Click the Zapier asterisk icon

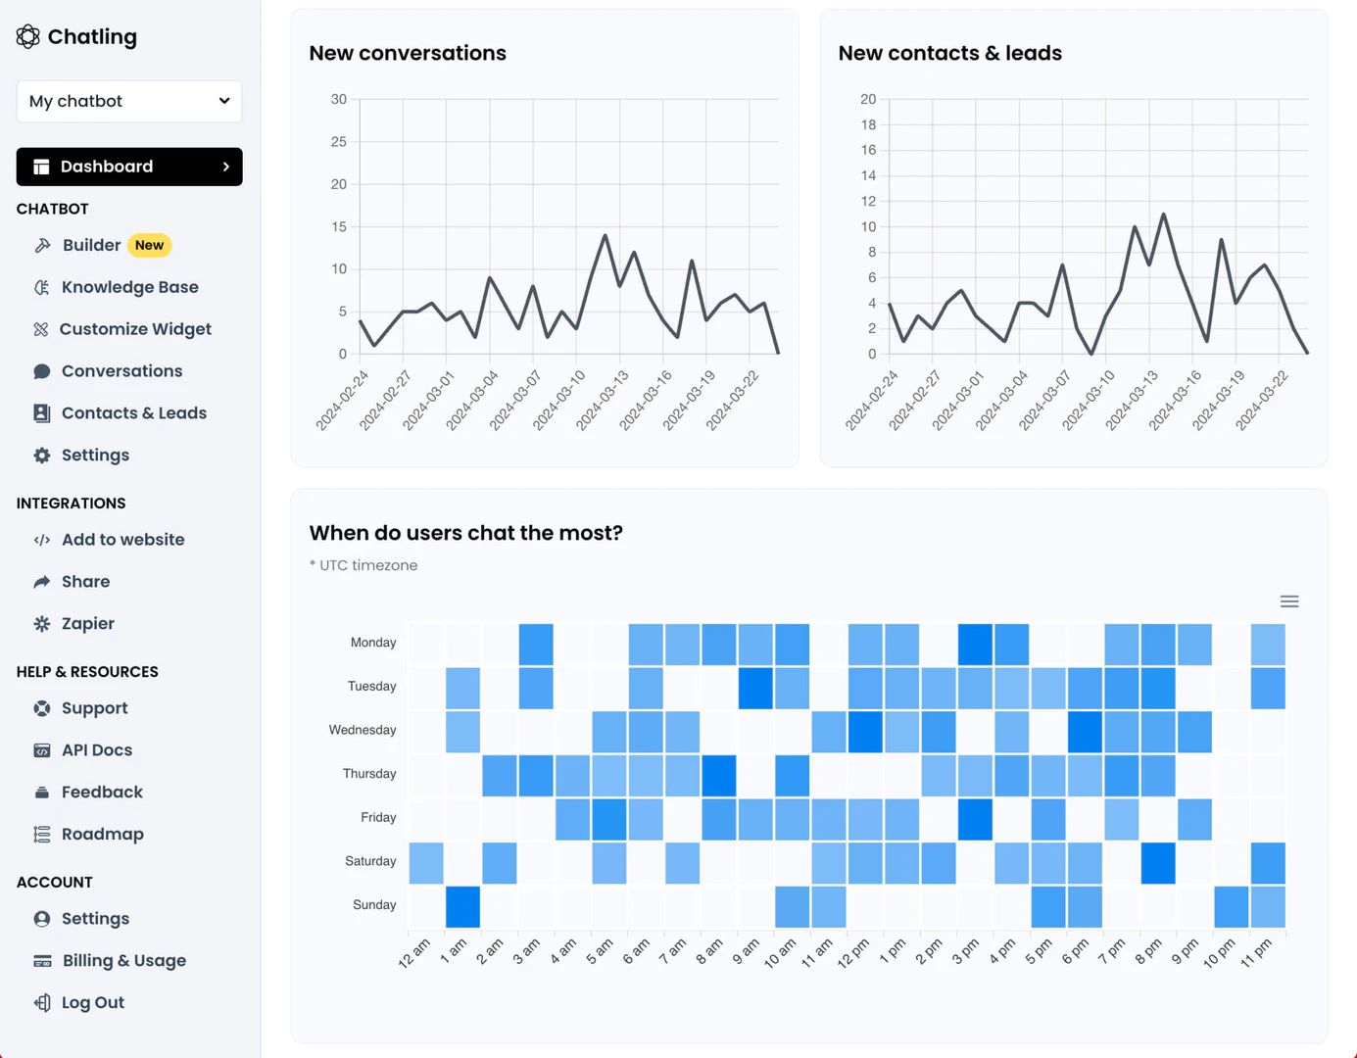[42, 623]
